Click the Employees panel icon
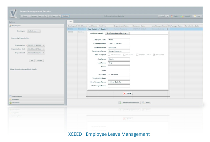The image size is (210, 142). [x=10, y=26]
